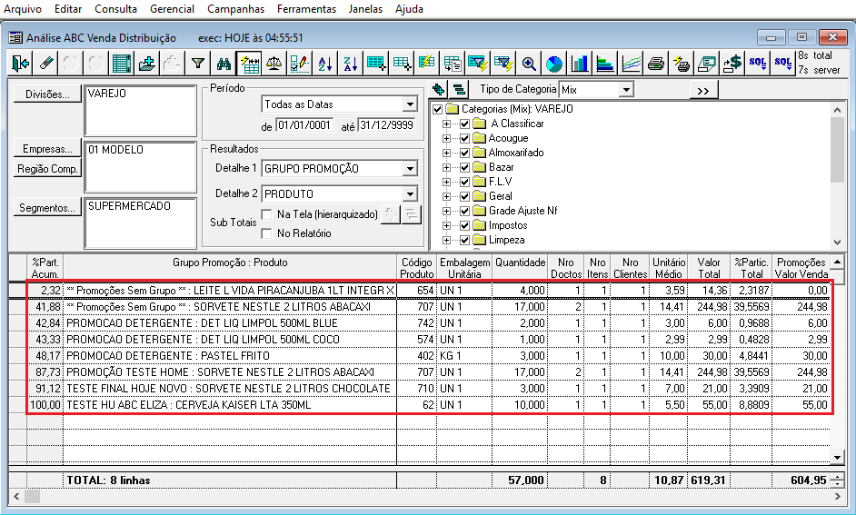Uncheck the A Classificar category
The image size is (856, 515).
[464, 124]
